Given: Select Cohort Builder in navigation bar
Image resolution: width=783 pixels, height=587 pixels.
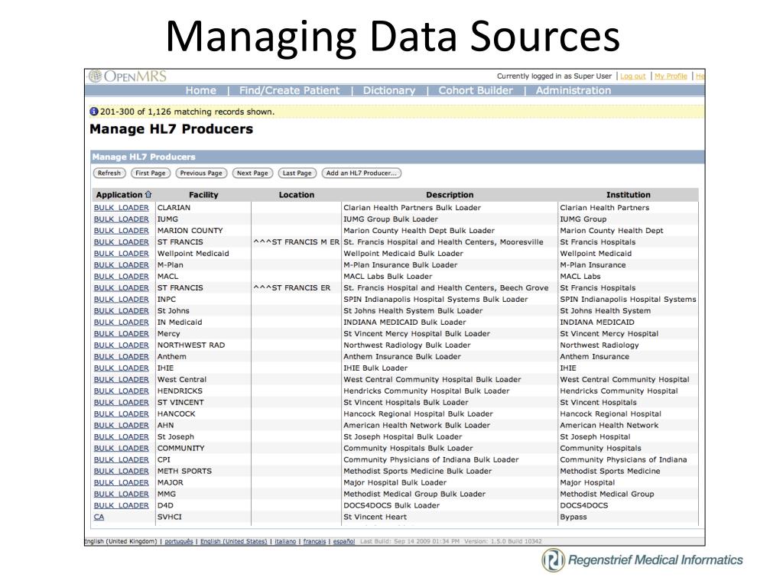Looking at the screenshot, I should (476, 90).
